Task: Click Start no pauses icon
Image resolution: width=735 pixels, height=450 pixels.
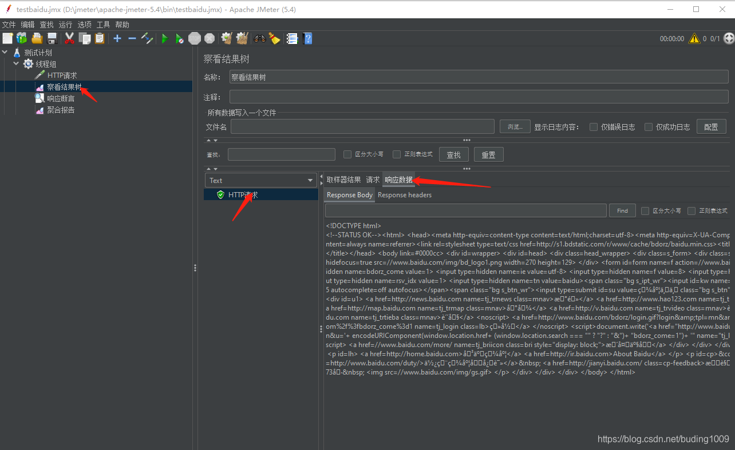Action: pos(180,38)
